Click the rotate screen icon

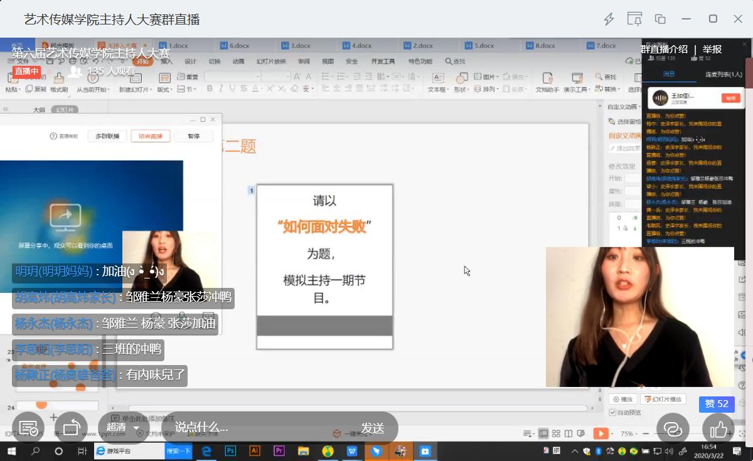[72, 428]
